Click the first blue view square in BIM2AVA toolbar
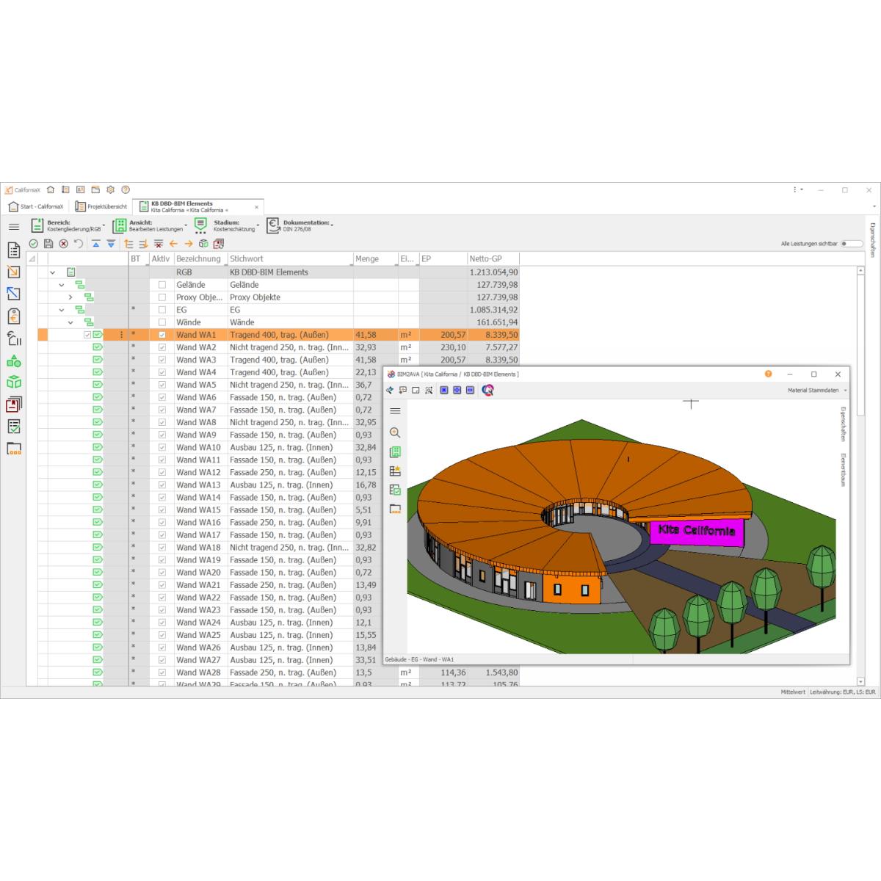This screenshot has width=881, height=881. coord(444,390)
